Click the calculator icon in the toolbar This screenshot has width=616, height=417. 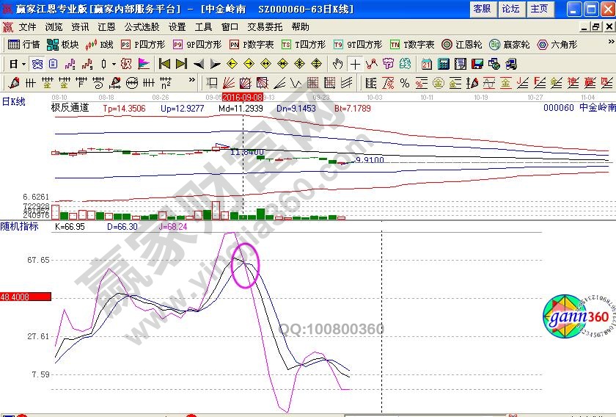pyautogui.click(x=443, y=64)
